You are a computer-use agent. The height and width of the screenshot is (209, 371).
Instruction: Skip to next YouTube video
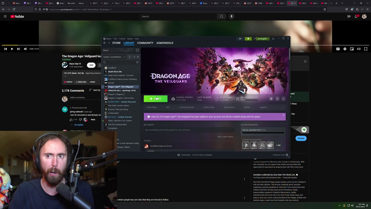pos(19,49)
